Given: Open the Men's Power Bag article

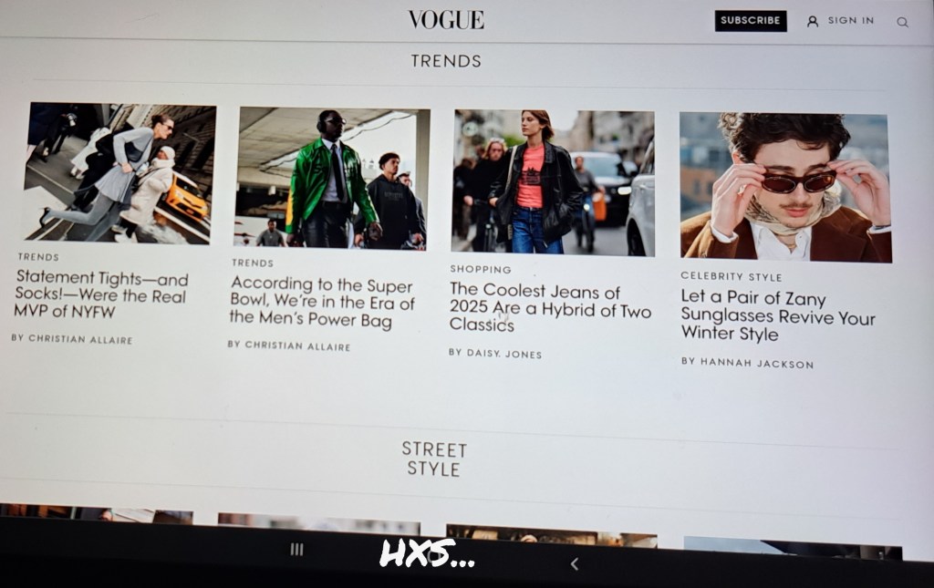Looking at the screenshot, I should pos(322,303).
